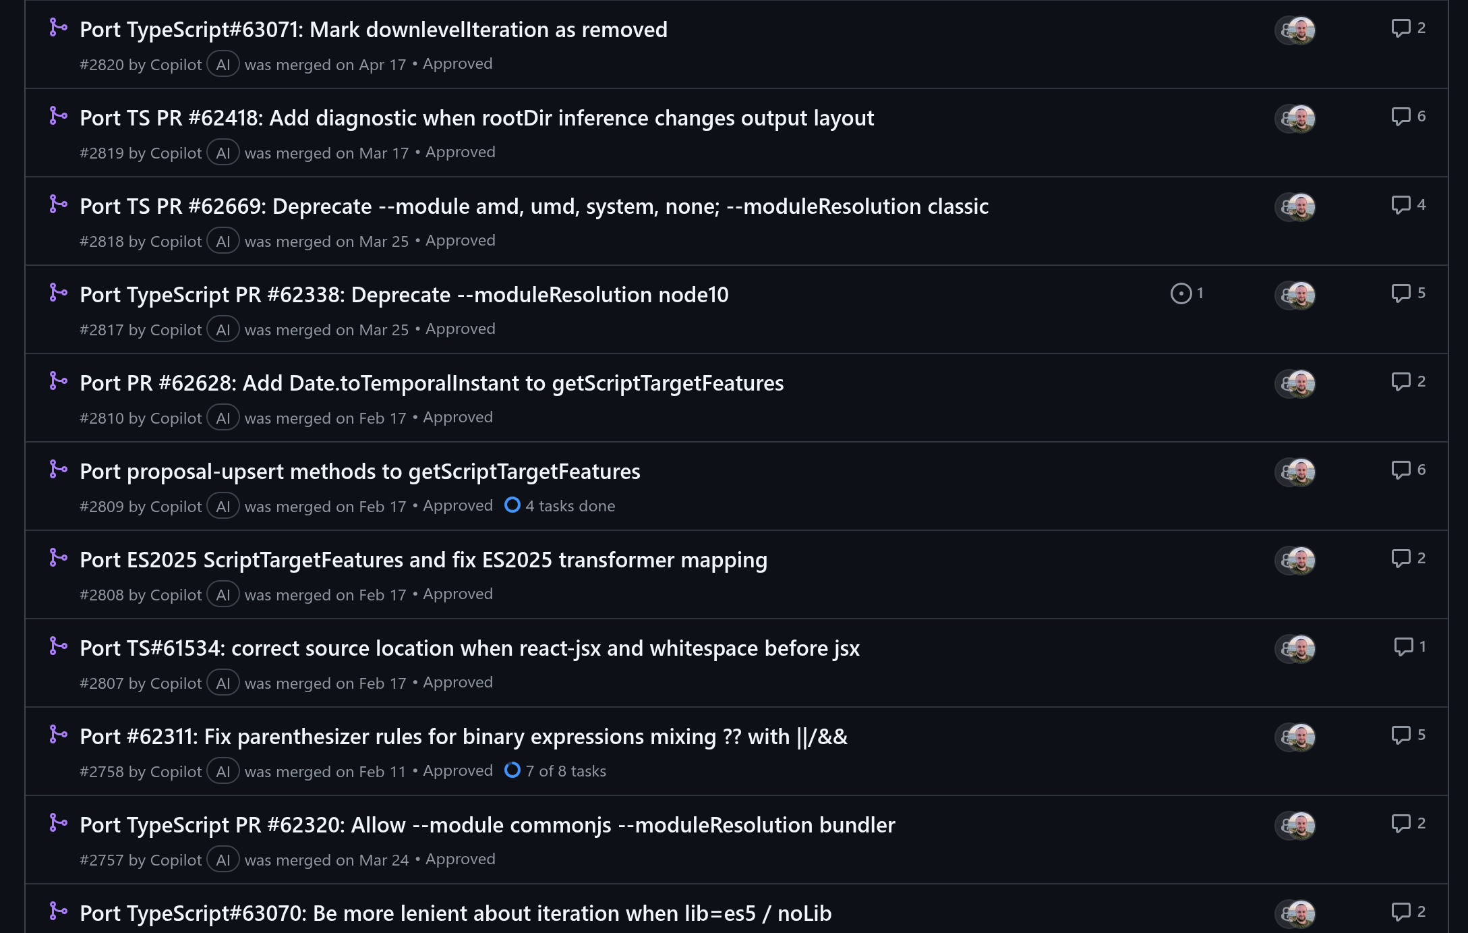The width and height of the screenshot is (1468, 933).
Task: Open 'Mark downlevelIteration as removed' PR
Action: tap(374, 30)
